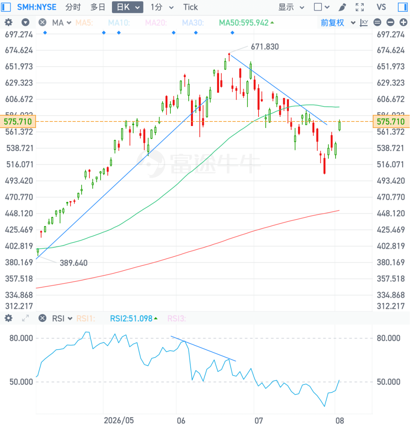Click the rightmost blue diamond event marker

(232, 33)
